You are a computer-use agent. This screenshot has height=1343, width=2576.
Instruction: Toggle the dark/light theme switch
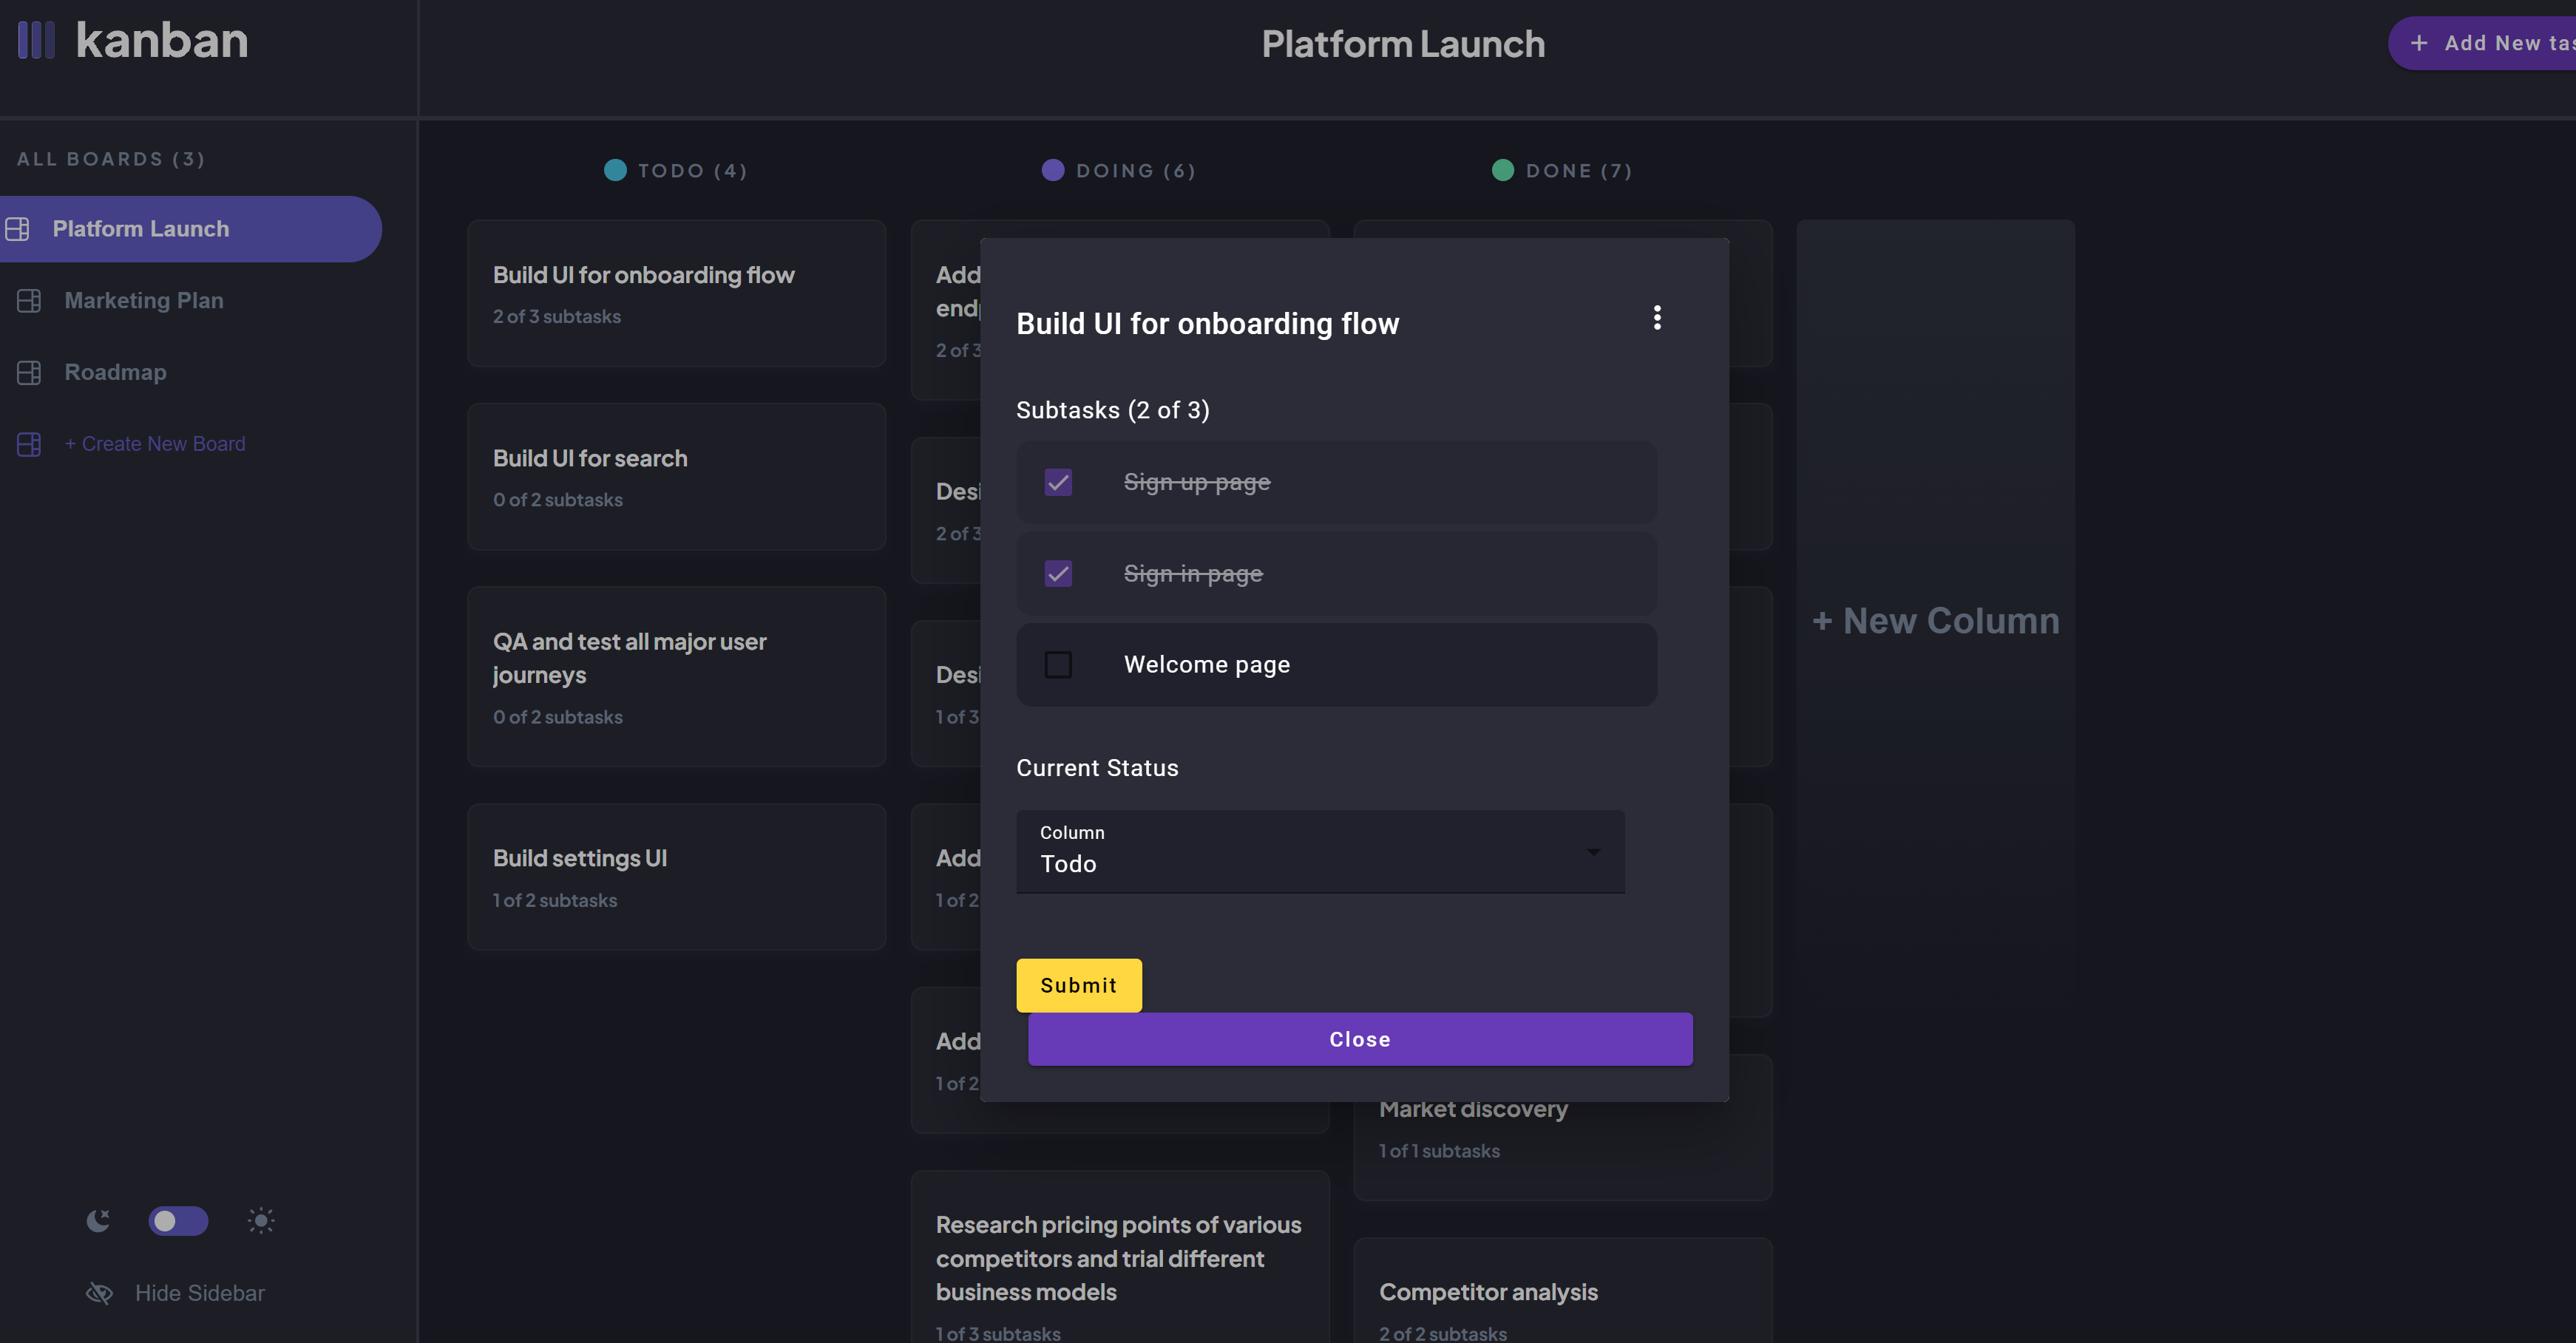[x=178, y=1221]
